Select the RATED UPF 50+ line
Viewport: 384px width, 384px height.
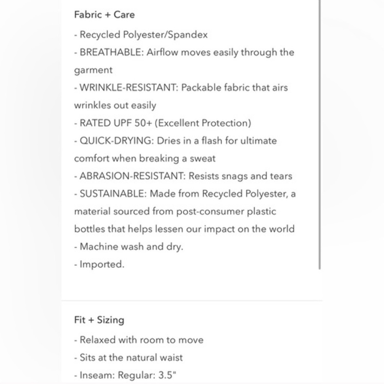[163, 123]
